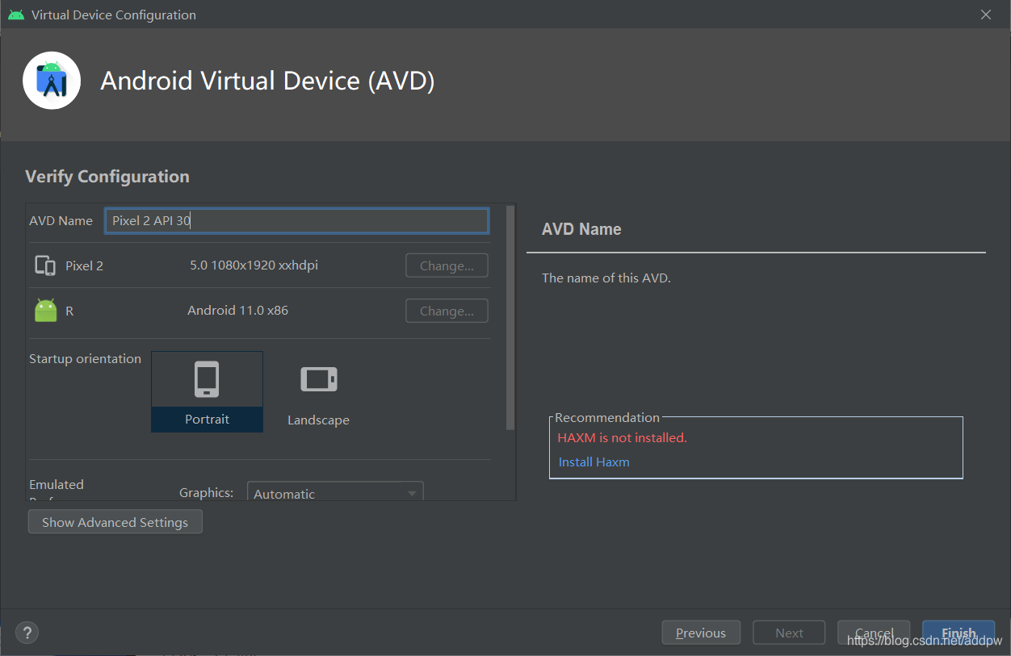
Task: Open the Graphics Automatic dropdown
Action: click(334, 492)
